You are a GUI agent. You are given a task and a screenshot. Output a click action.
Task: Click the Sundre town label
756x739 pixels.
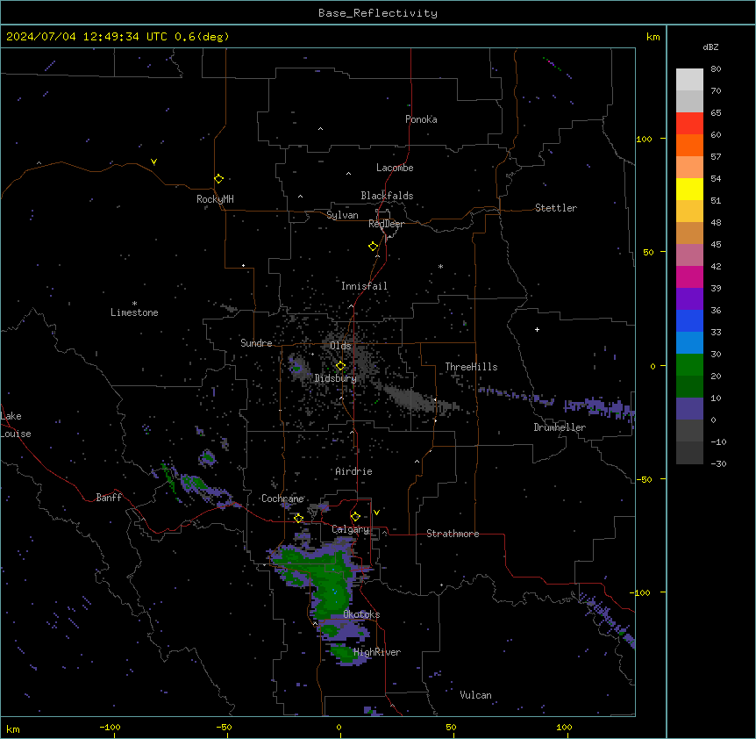pos(256,343)
